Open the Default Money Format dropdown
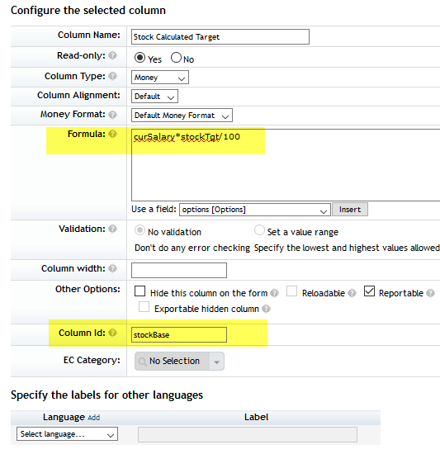Screen dimensions: 440x454 (182, 116)
